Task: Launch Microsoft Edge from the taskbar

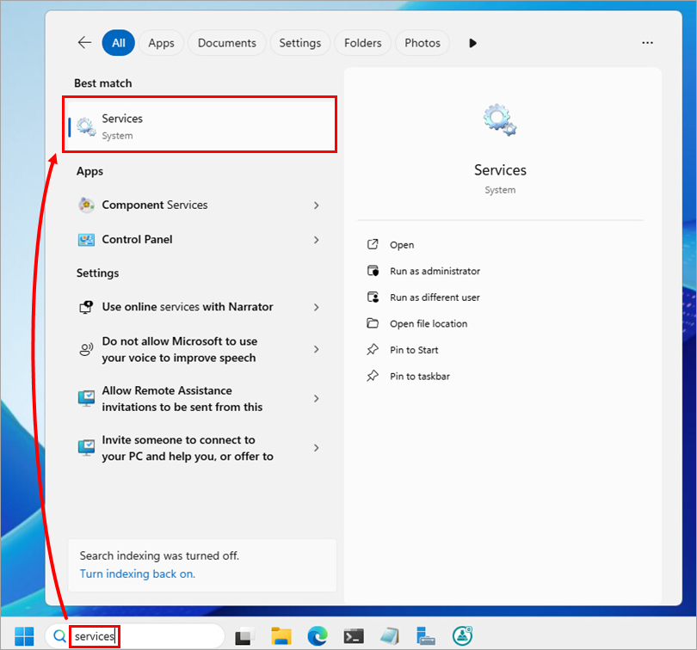Action: pos(318,636)
